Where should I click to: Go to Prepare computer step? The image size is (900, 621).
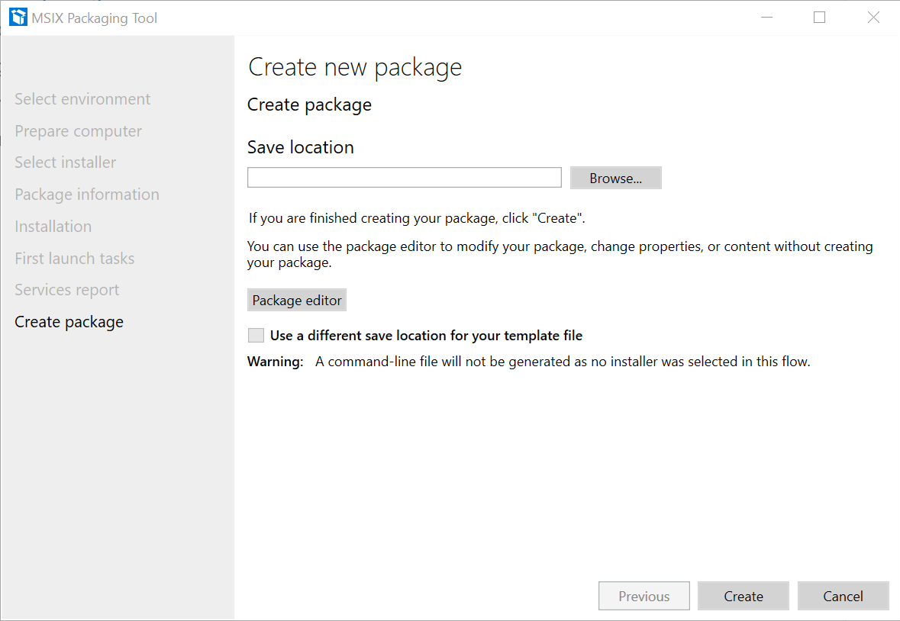(x=78, y=131)
